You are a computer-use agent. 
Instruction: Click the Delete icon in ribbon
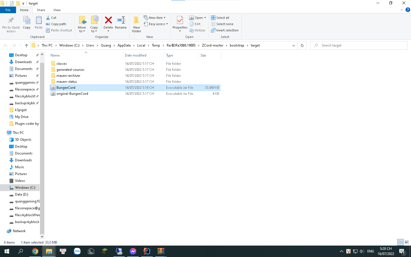pyautogui.click(x=108, y=21)
